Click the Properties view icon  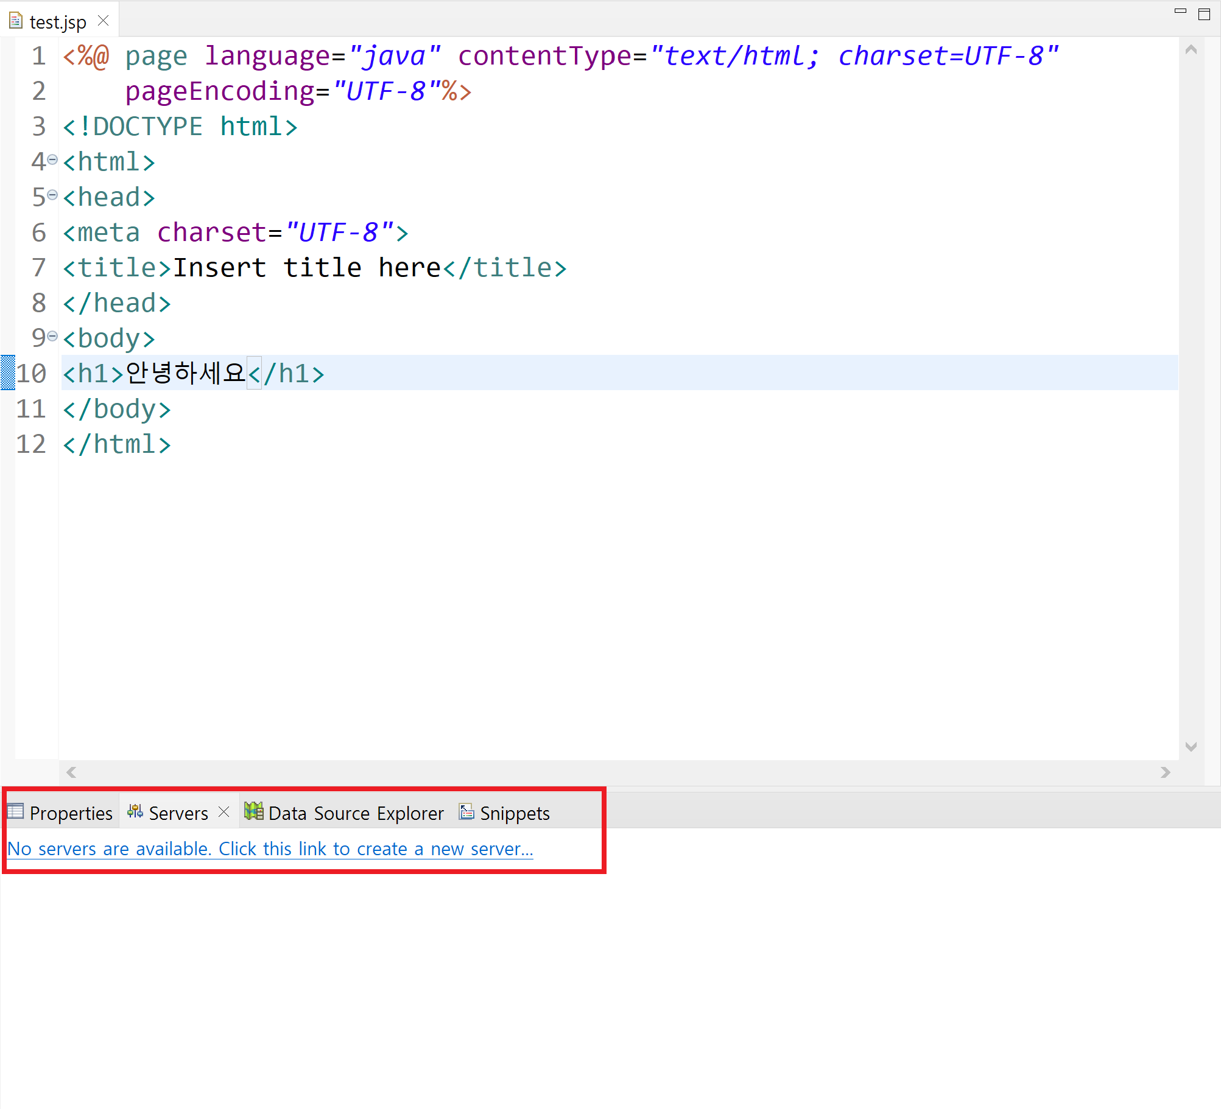tap(15, 811)
